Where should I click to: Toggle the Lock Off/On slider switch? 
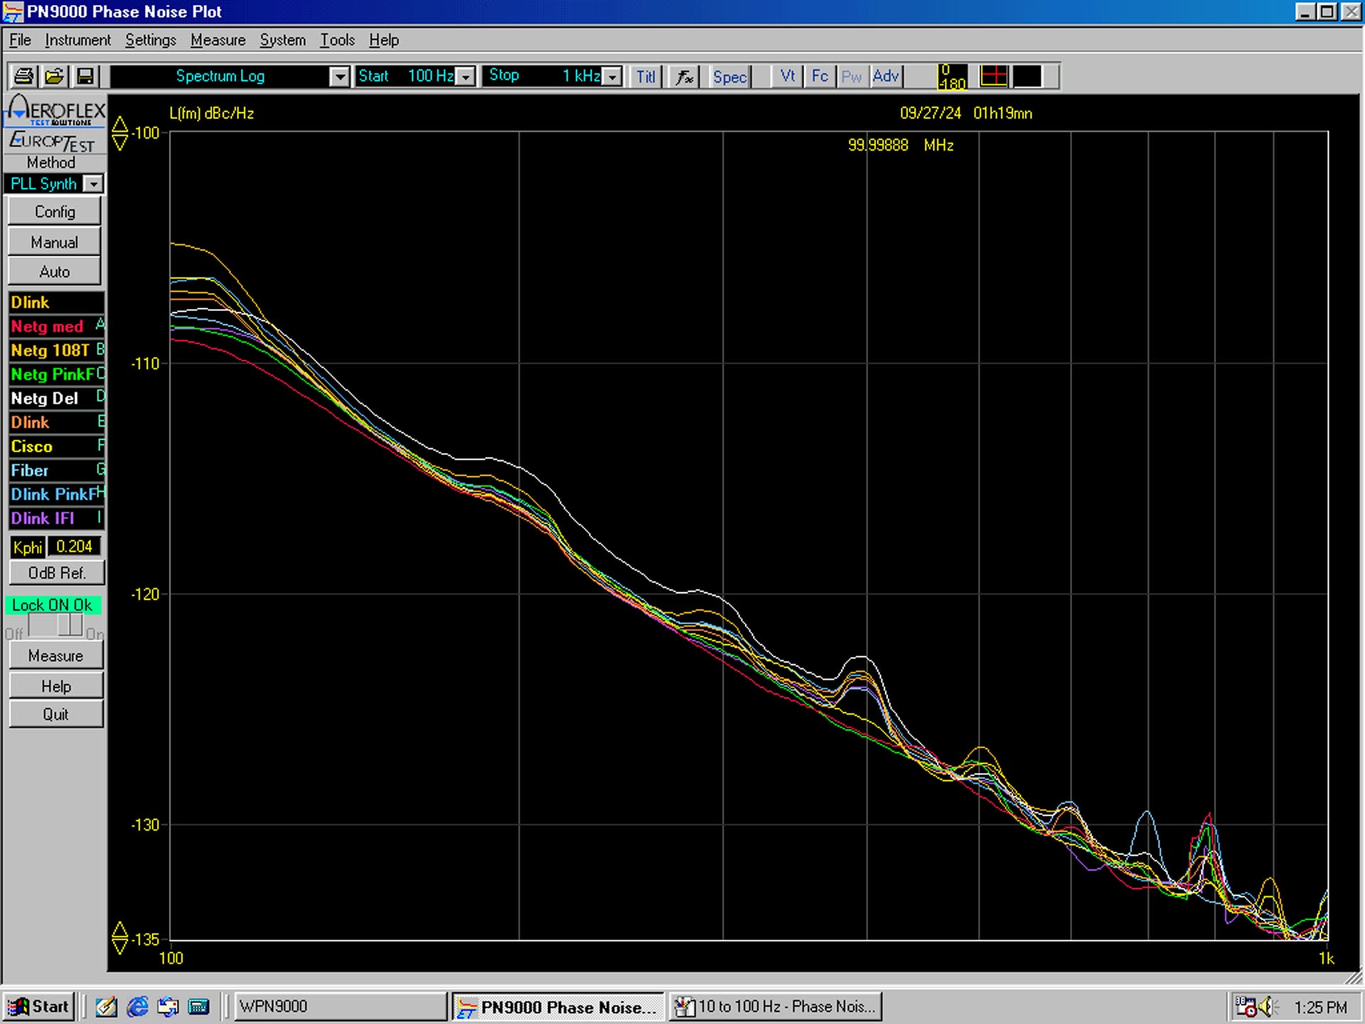[x=56, y=626]
